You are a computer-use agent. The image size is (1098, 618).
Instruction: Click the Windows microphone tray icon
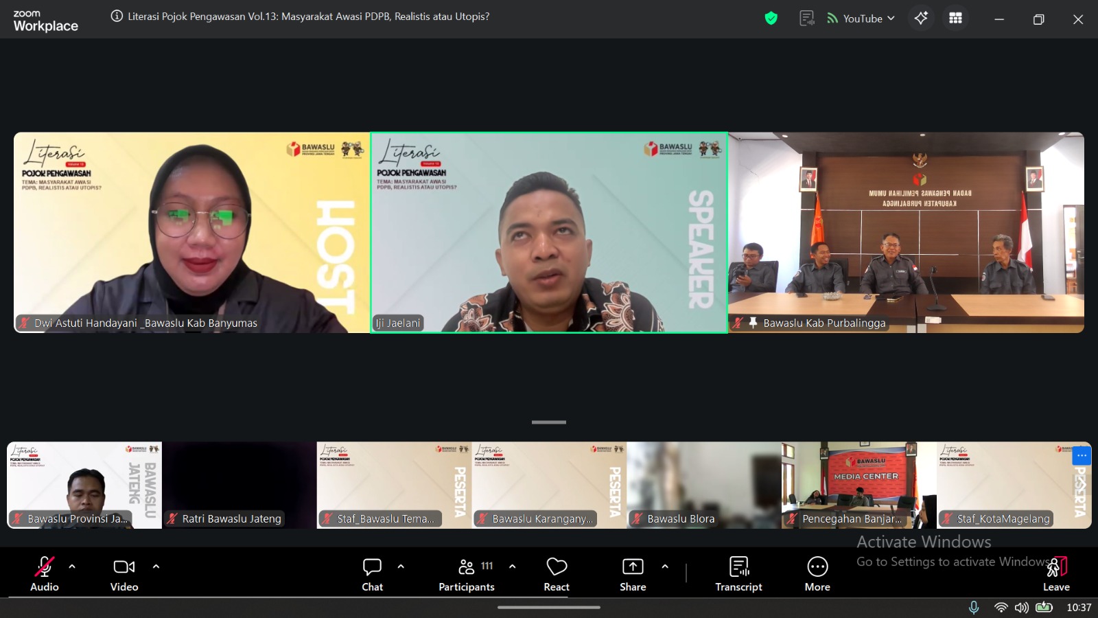point(974,608)
